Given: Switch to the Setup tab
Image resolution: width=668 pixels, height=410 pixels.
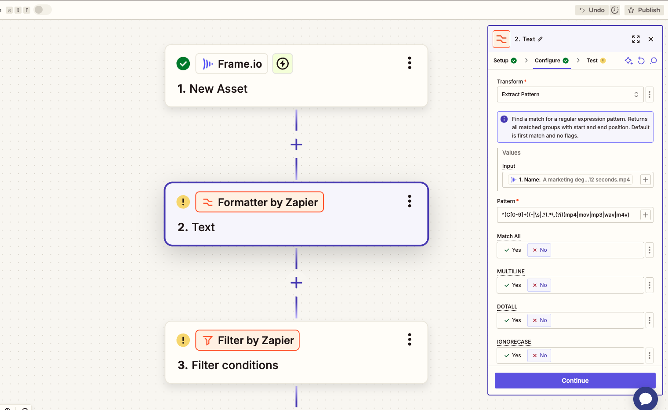Looking at the screenshot, I should tap(505, 61).
